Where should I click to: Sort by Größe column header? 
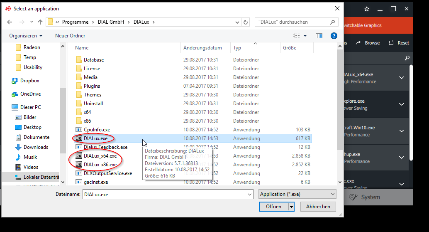(290, 48)
